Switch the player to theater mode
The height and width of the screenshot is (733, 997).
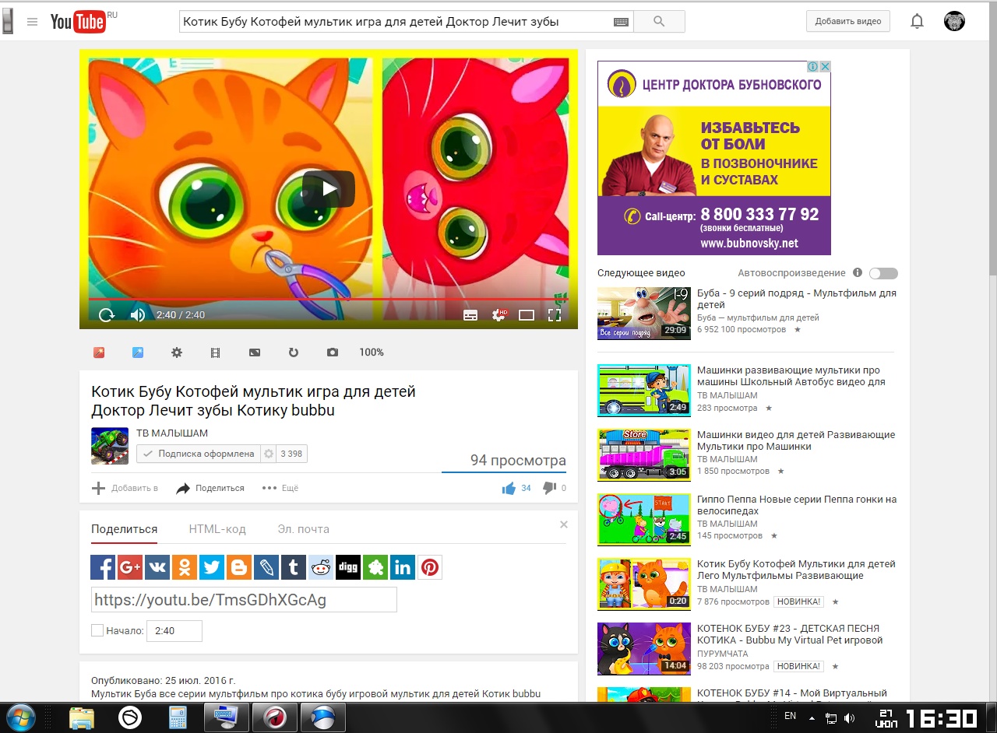pyautogui.click(x=527, y=315)
